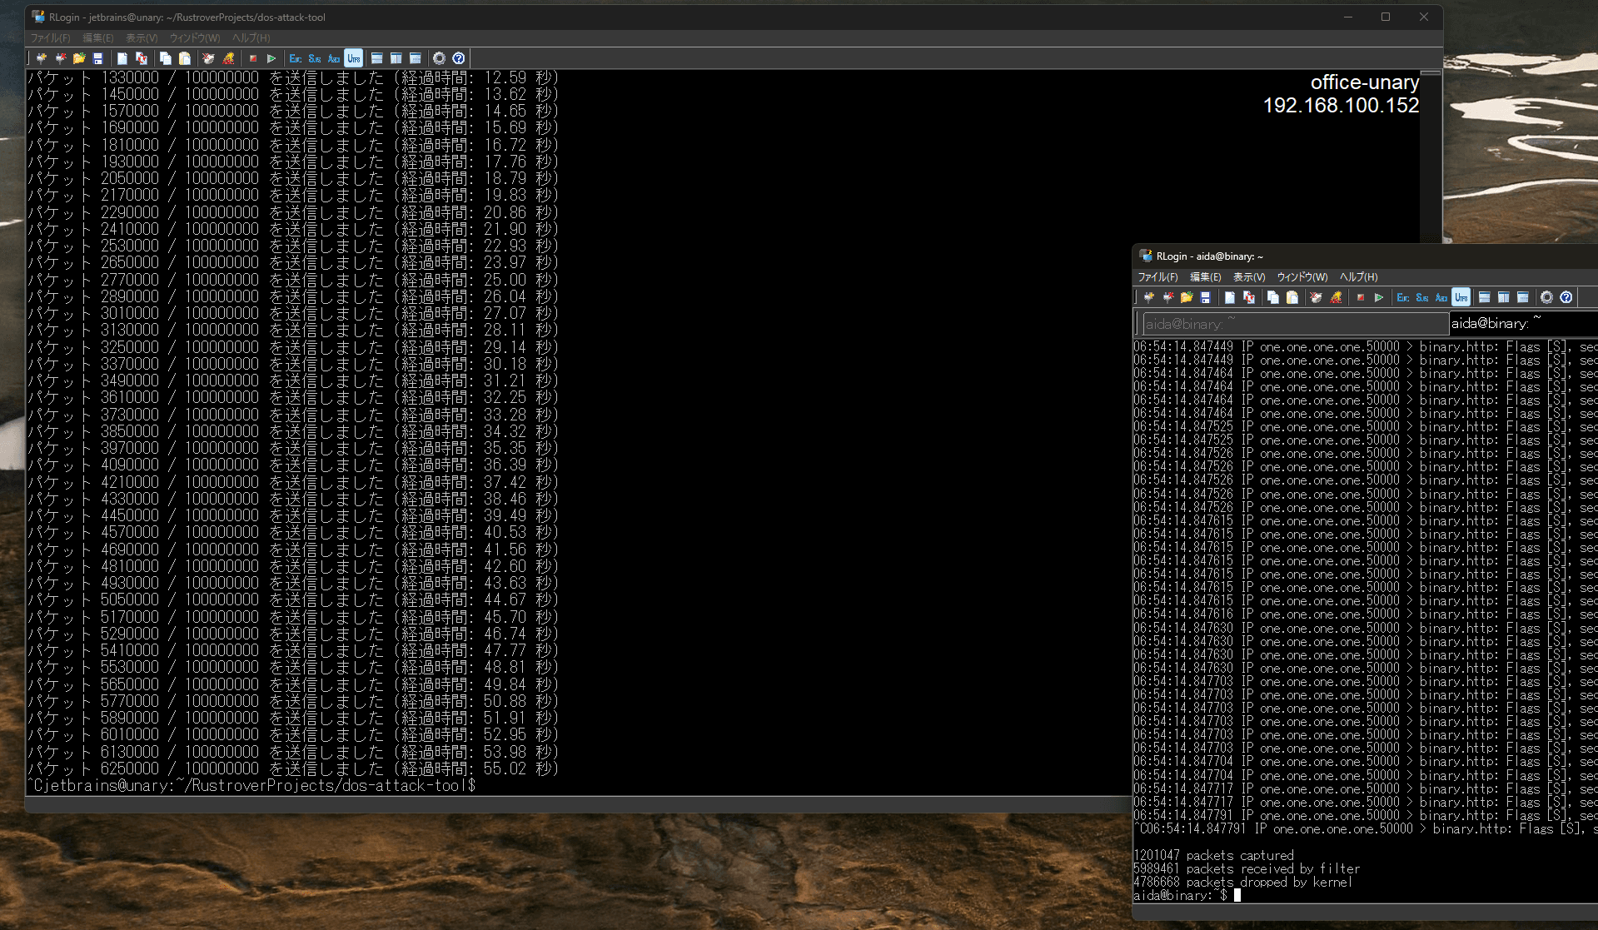Click help question icon in jetbrains@unary window
This screenshot has height=930, width=1598.
pos(459,58)
